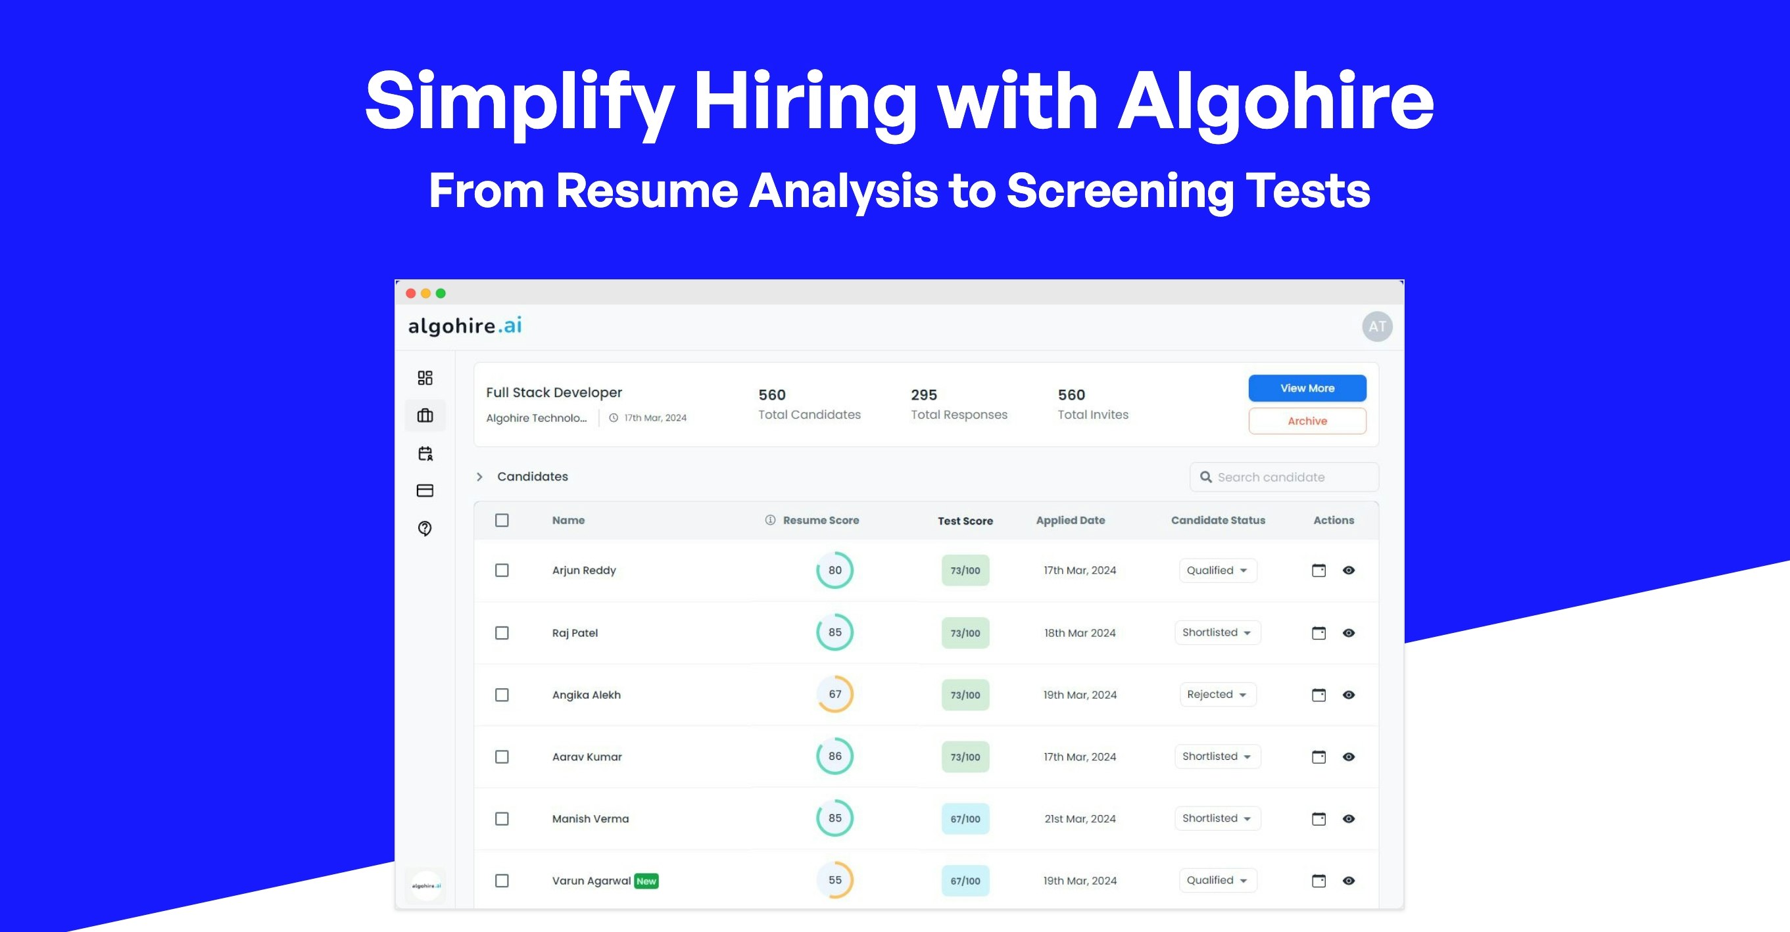Select the Varun Agarwal row checkbox
This screenshot has height=932, width=1790.
point(502,881)
